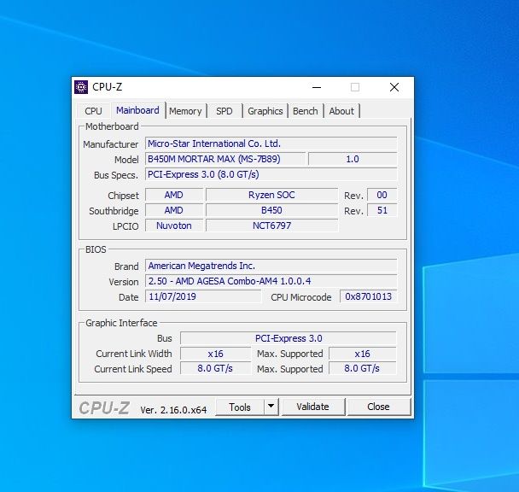
Task: Click the Bus Specs PCI-Express 3.0 field
Action: 271,174
